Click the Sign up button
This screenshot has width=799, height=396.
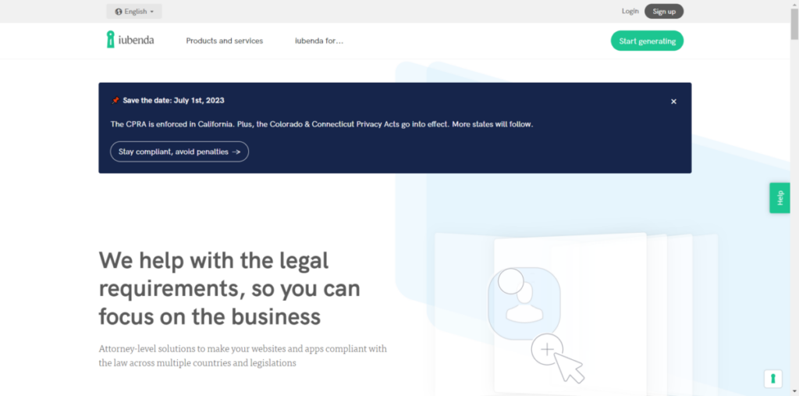[664, 11]
